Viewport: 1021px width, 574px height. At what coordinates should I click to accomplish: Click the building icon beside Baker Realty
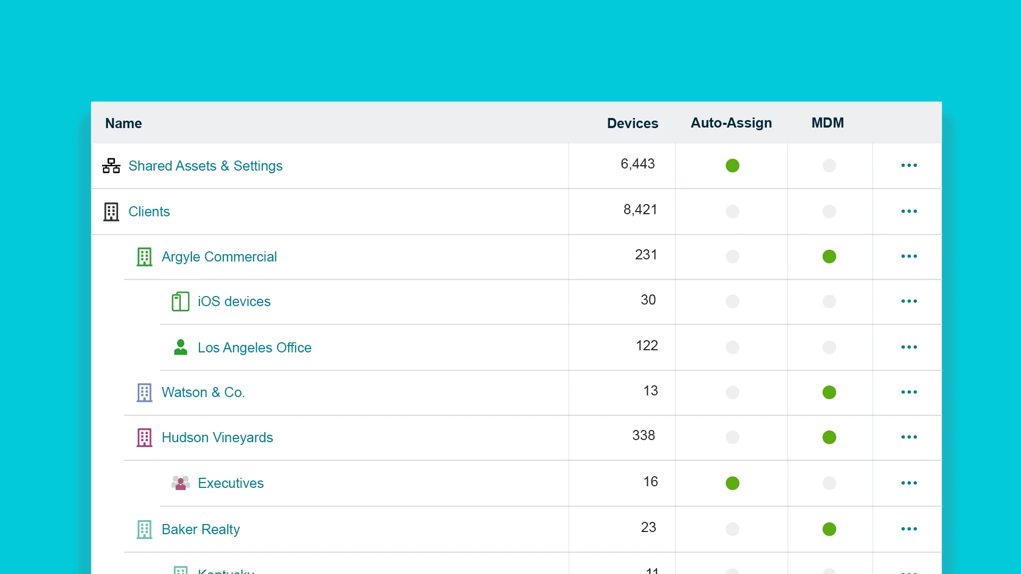pos(144,529)
